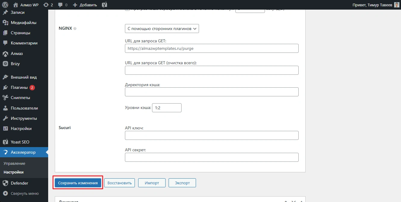Click the Уровни кэша input field

point(166,108)
